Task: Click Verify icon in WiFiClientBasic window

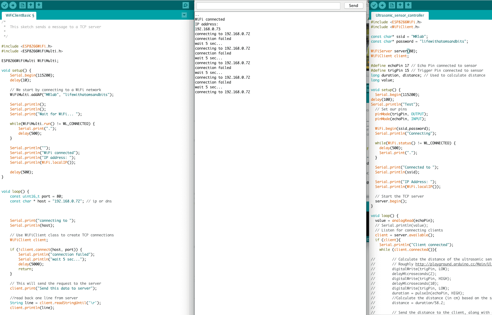Action: 5,5
